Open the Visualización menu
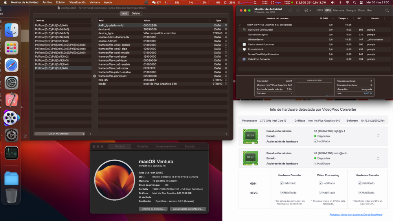 77,2
